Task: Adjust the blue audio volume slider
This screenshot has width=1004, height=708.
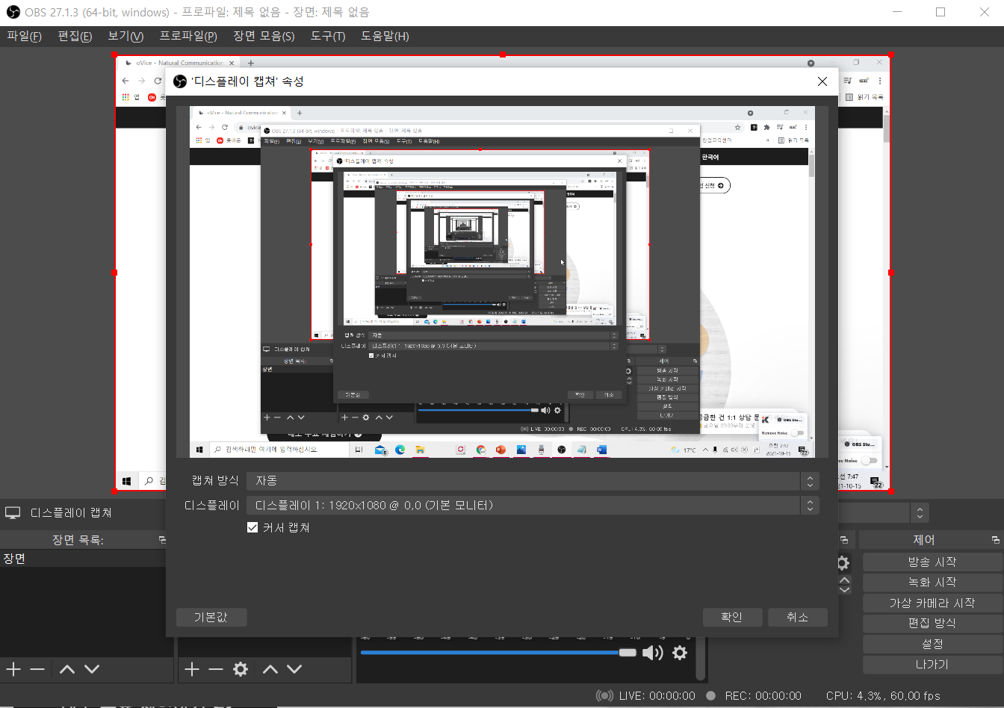Action: [x=498, y=653]
